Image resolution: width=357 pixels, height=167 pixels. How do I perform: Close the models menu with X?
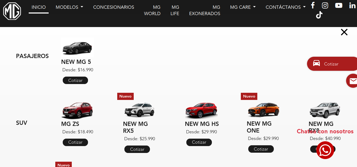coord(344,32)
